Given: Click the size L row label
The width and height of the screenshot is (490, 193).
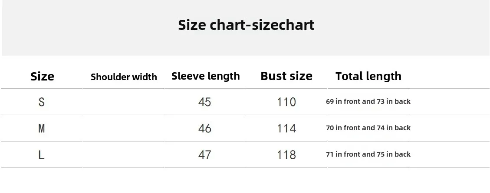Looking at the screenshot, I should [x=42, y=155].
